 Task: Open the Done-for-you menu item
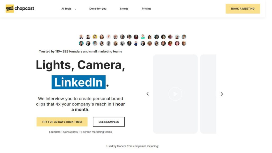pyautogui.click(x=98, y=9)
